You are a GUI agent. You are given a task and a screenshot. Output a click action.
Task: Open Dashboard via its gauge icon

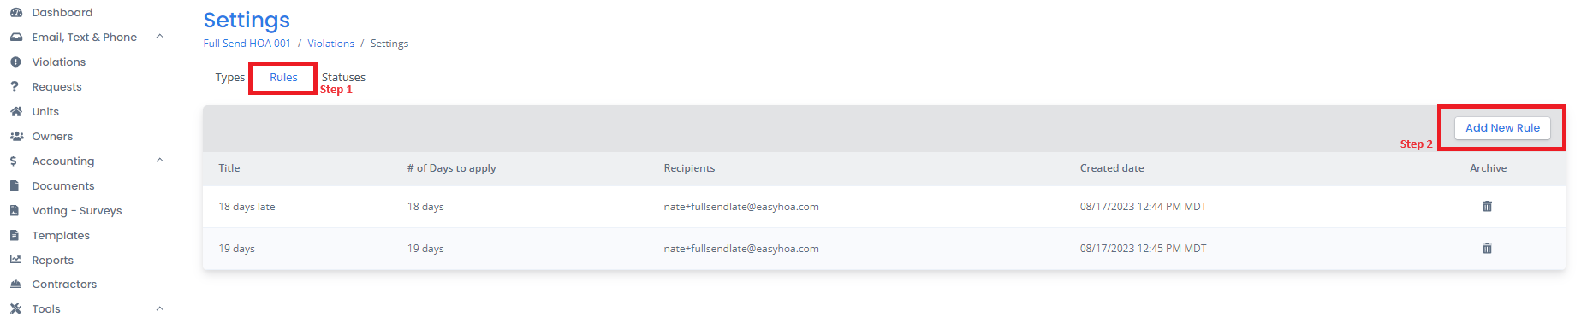pyautogui.click(x=15, y=13)
